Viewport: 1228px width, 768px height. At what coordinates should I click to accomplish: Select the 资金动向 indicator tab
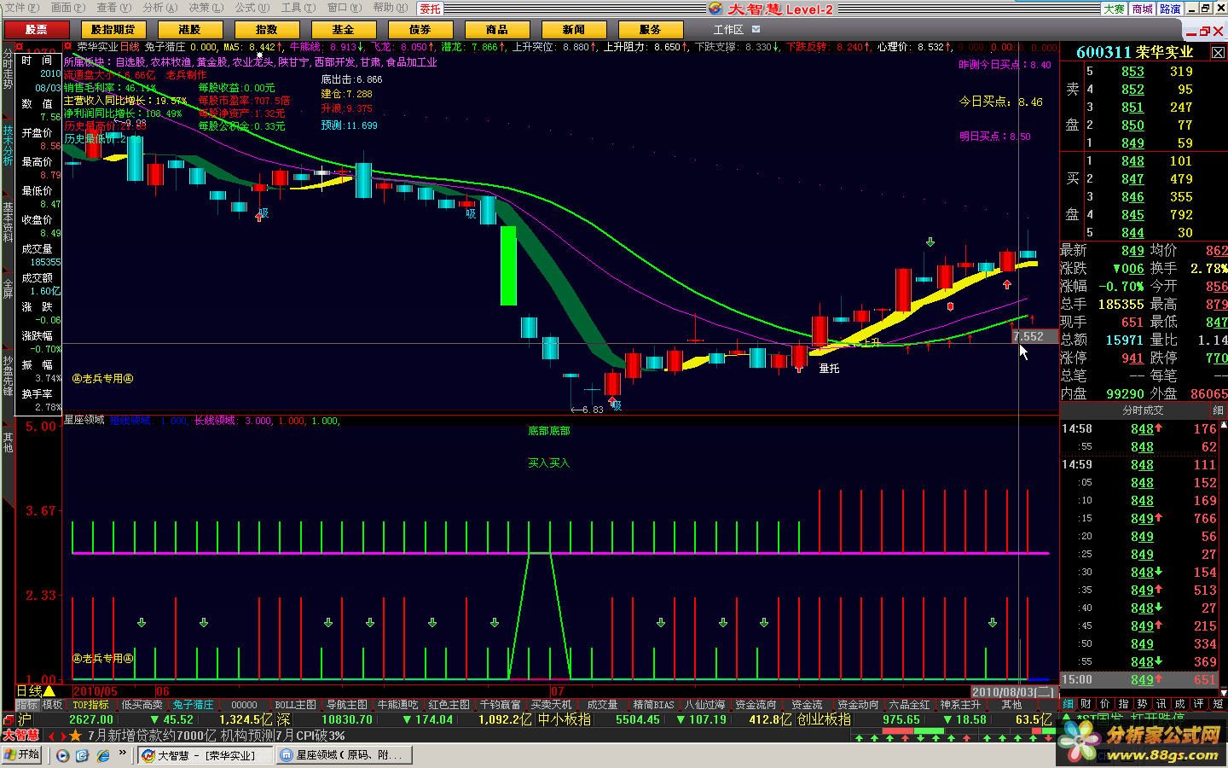tap(858, 705)
